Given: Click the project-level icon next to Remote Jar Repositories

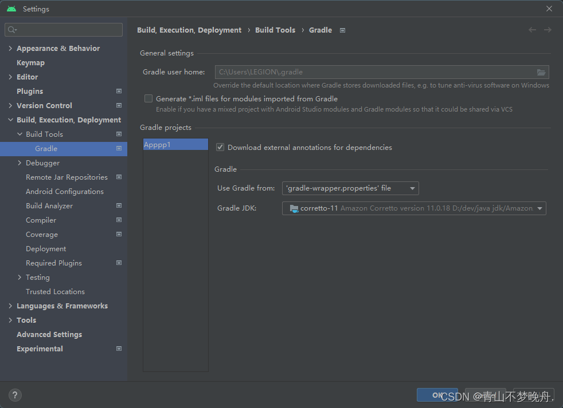Looking at the screenshot, I should 119,177.
